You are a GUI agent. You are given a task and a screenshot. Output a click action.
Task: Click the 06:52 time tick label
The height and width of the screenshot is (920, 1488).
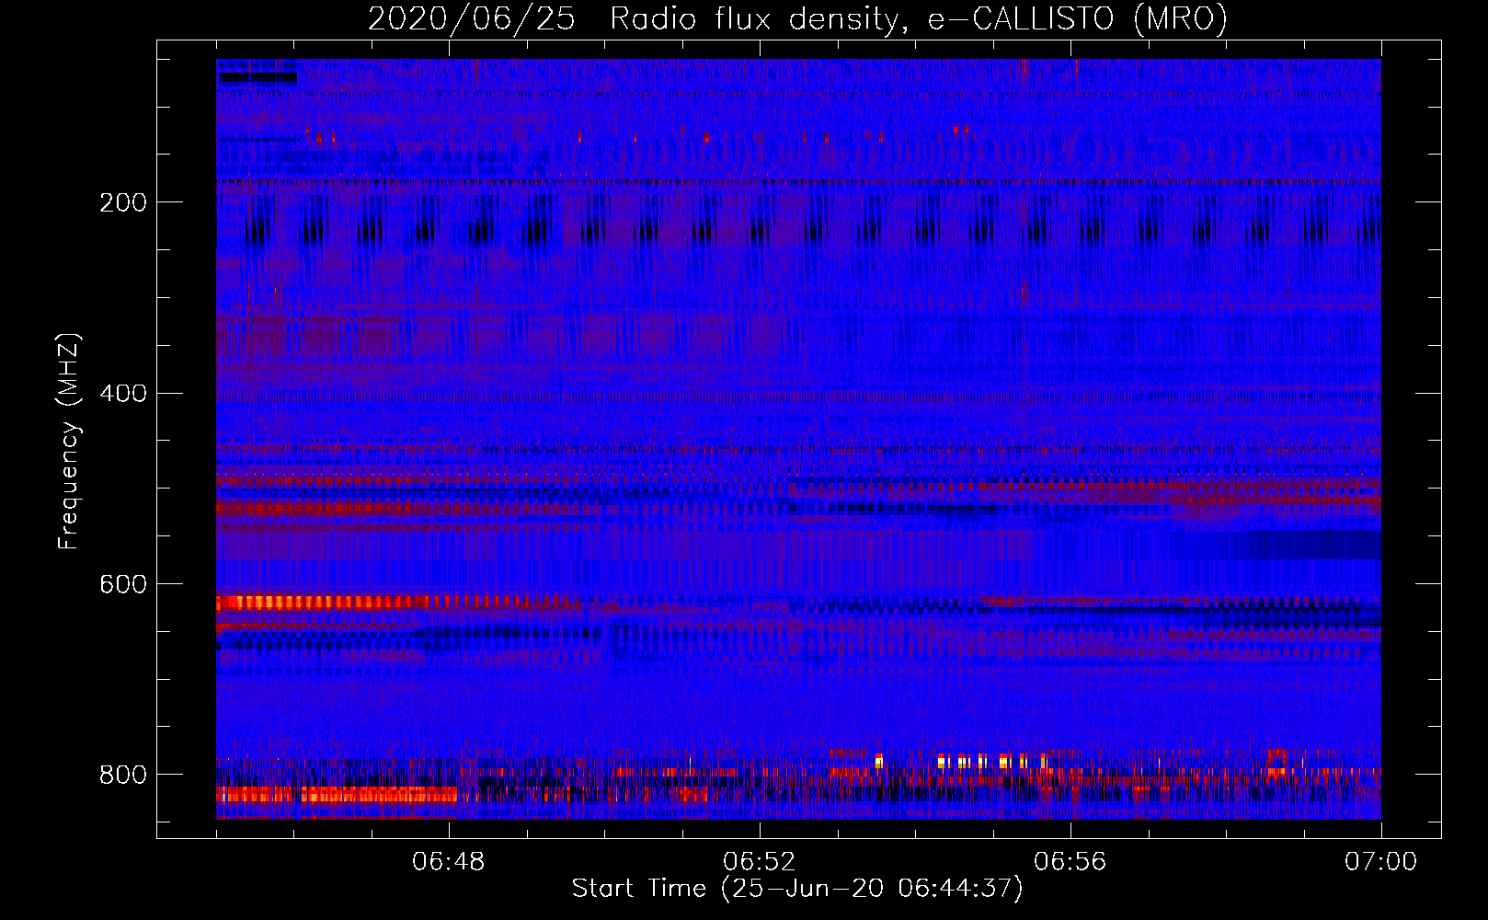[x=760, y=862]
